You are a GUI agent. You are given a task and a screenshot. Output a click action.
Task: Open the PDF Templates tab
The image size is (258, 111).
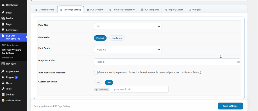click(150, 10)
